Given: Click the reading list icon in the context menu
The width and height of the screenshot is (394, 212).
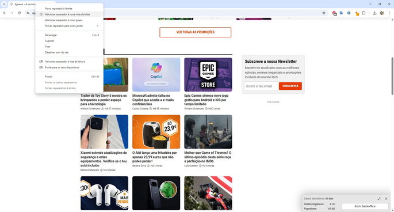Looking at the screenshot, I should 41,62.
